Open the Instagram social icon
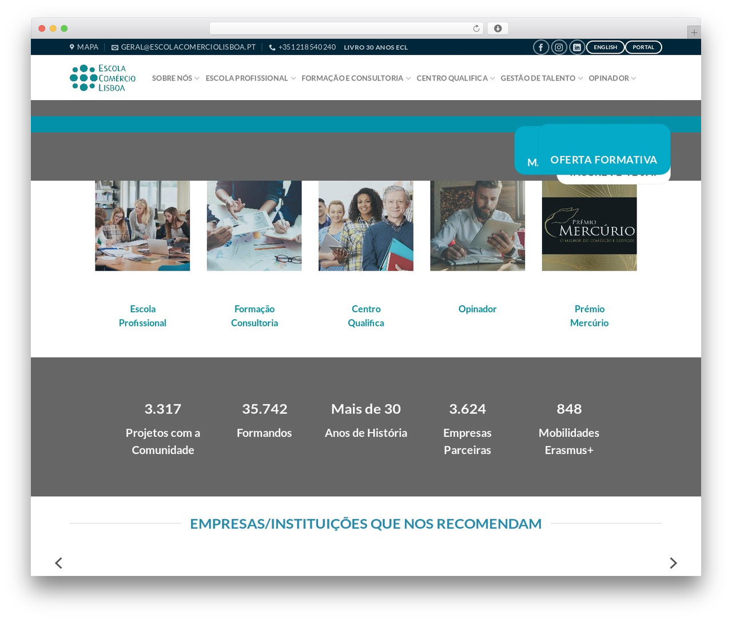Image resolution: width=732 pixels, height=620 pixels. (x=559, y=47)
